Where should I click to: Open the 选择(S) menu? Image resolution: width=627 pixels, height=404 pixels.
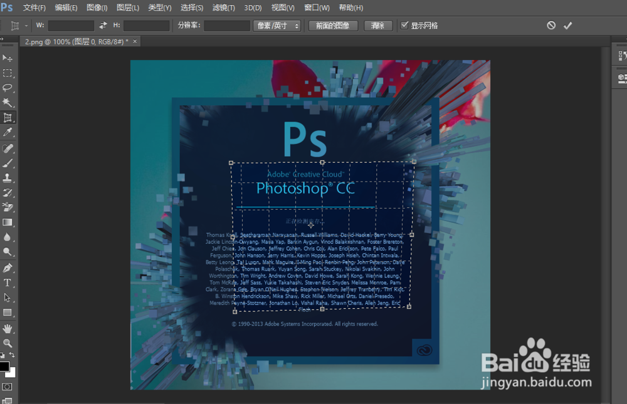[191, 8]
